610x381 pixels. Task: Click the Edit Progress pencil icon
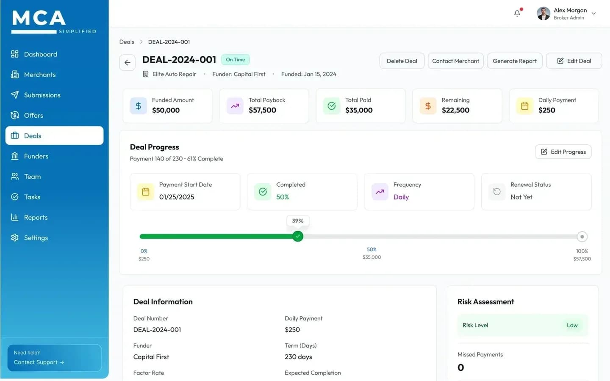(544, 152)
